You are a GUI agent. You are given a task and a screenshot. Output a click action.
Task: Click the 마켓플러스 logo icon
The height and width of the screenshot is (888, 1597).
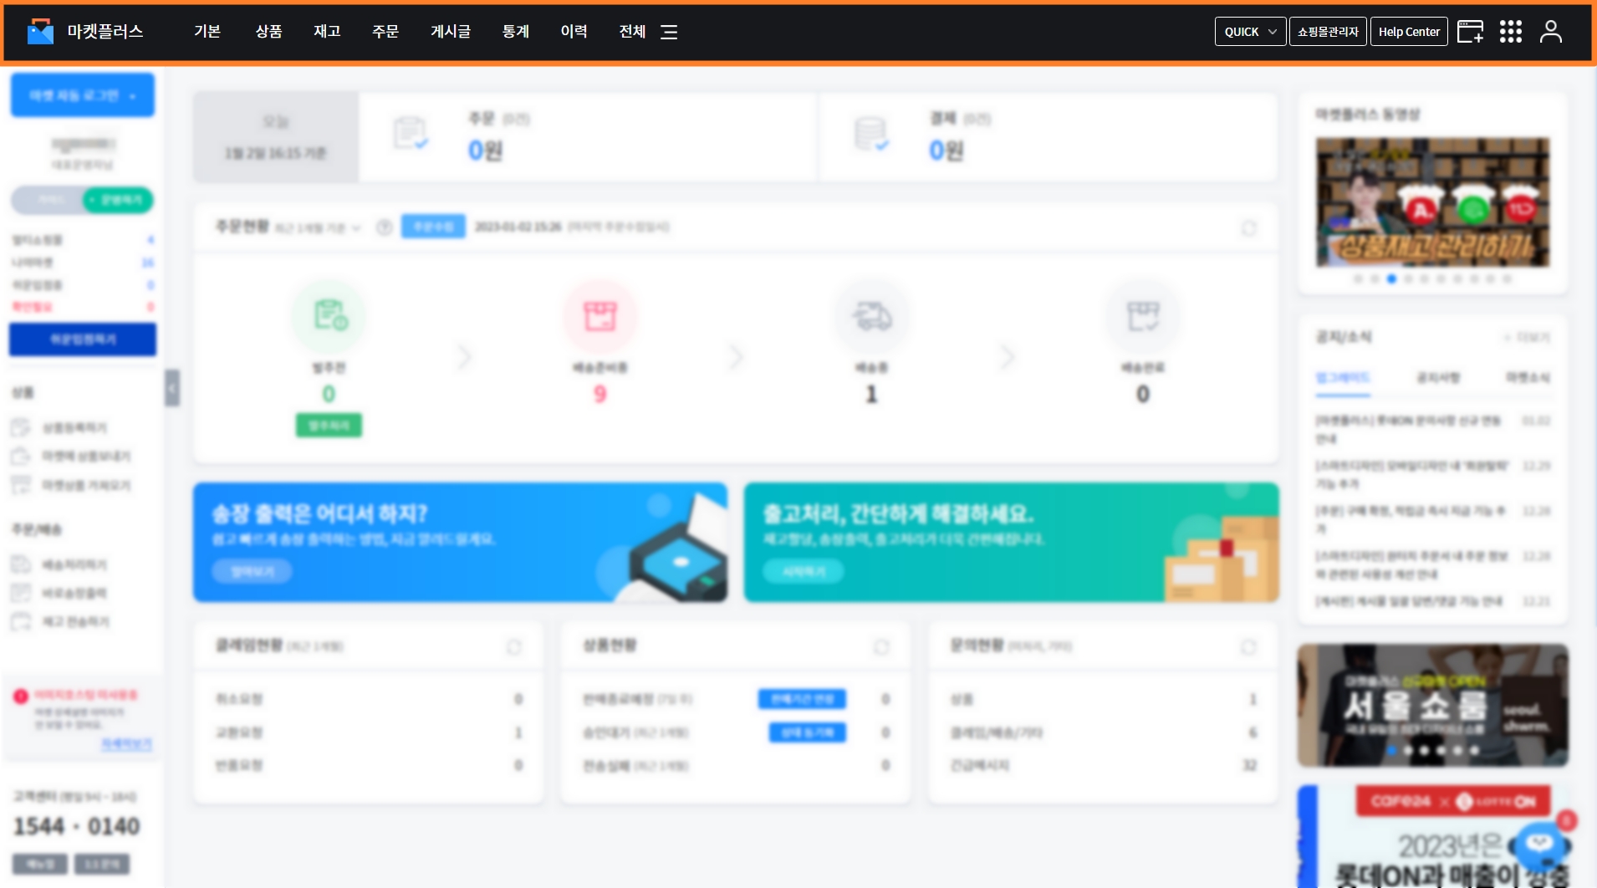pyautogui.click(x=40, y=32)
